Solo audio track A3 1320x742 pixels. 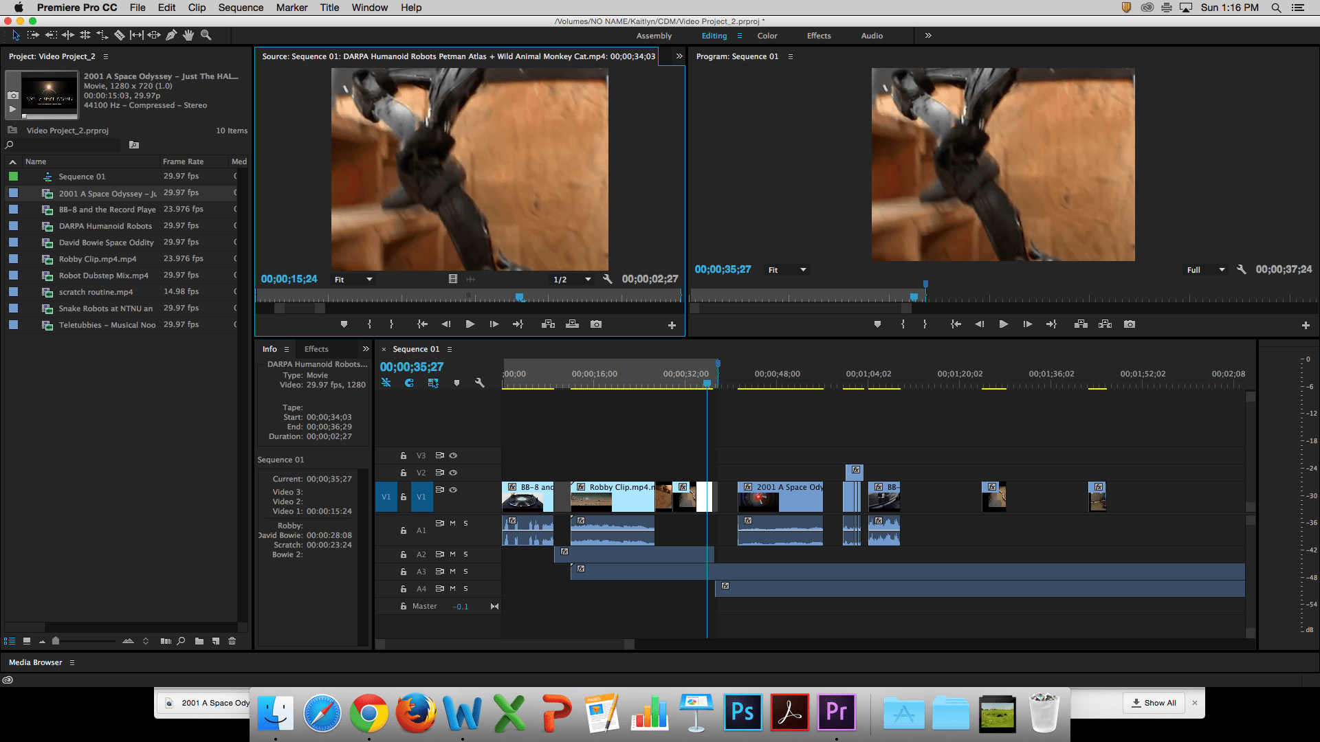(x=465, y=572)
